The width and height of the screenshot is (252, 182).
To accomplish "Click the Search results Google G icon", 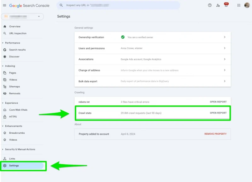I will coord(5,50).
